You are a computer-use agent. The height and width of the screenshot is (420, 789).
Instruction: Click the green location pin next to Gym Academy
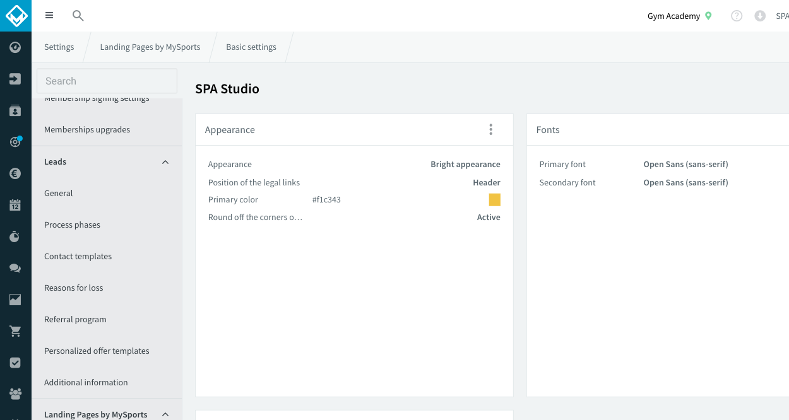pyautogui.click(x=708, y=16)
